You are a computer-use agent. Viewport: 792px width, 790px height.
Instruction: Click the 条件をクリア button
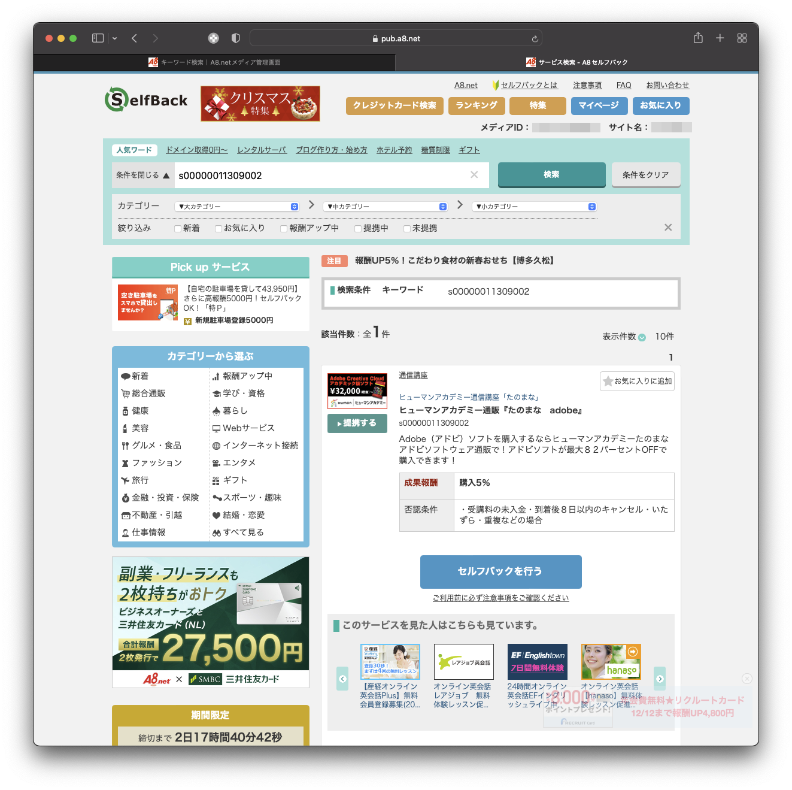tap(646, 175)
